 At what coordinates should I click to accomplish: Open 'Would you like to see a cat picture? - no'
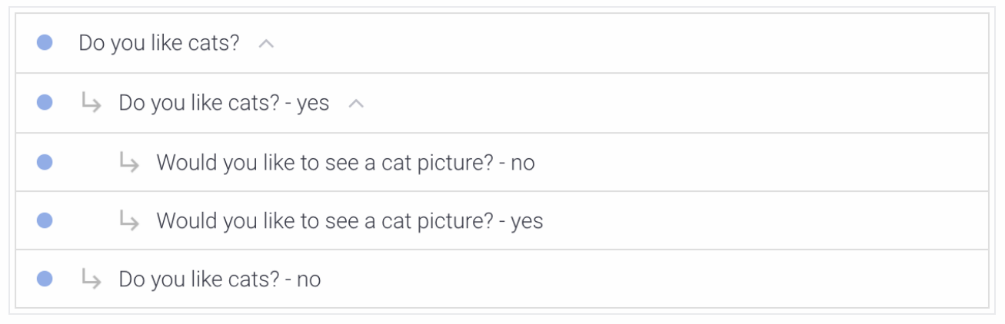tap(345, 162)
